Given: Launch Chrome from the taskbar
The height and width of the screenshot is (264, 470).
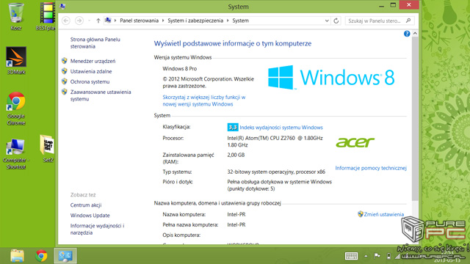Looking at the screenshot, I should coord(41,256).
